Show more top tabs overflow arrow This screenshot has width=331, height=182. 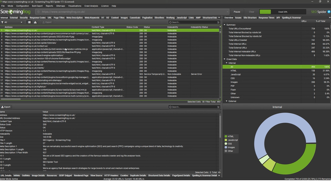pyautogui.click(x=219, y=18)
